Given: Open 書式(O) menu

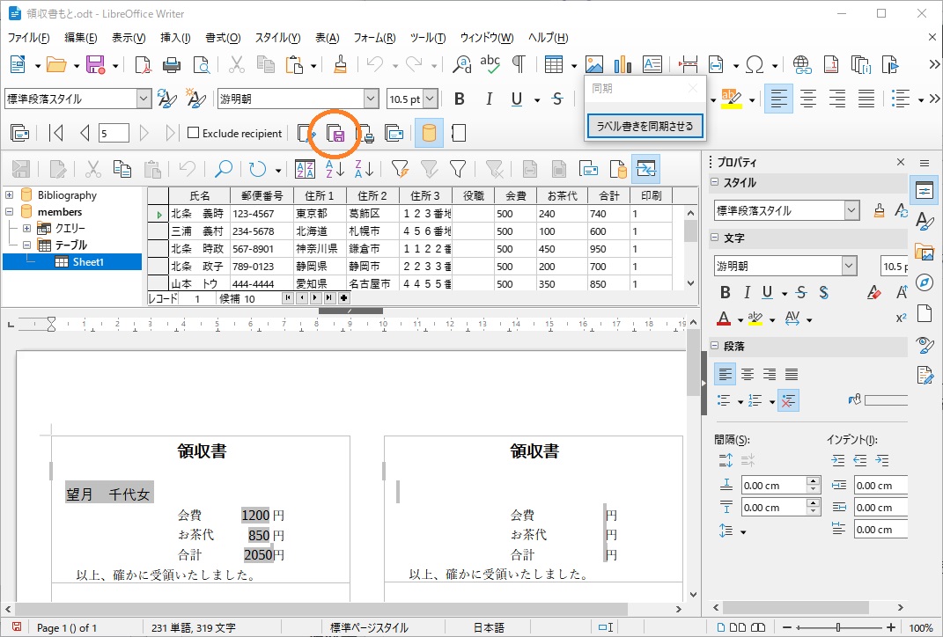Looking at the screenshot, I should point(223,38).
